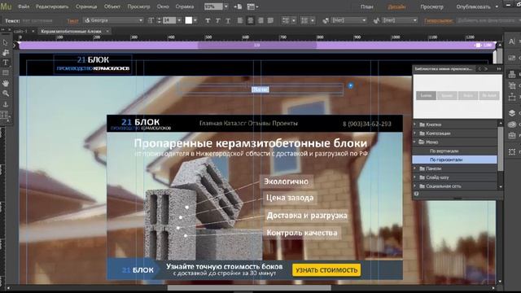Select the Crop tool in left toolbar
521x293 pixels.
pos(6,52)
